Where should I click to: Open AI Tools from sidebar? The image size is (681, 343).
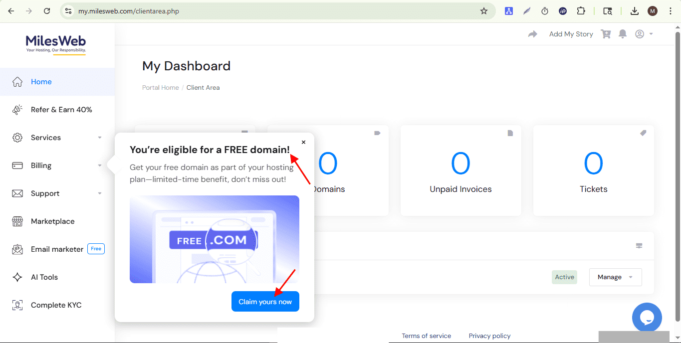(44, 277)
